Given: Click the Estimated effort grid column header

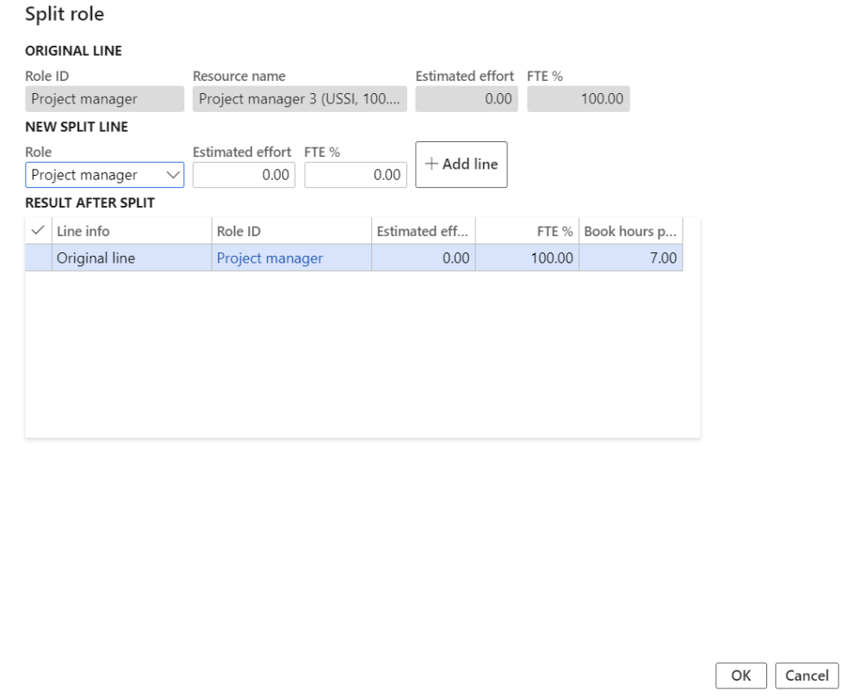Looking at the screenshot, I should pos(423,231).
